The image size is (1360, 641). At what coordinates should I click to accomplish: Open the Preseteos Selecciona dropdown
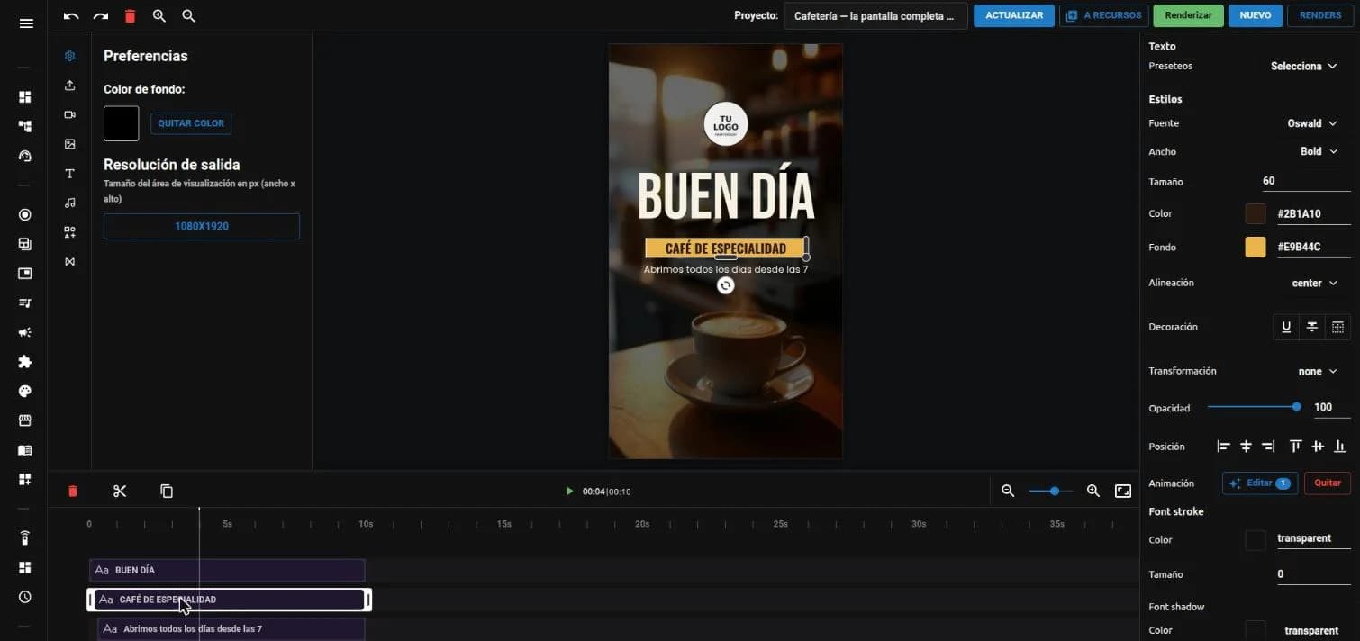pos(1303,67)
